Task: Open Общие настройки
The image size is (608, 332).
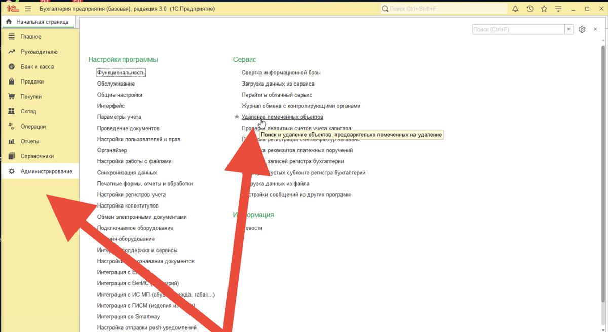Action: click(x=120, y=95)
